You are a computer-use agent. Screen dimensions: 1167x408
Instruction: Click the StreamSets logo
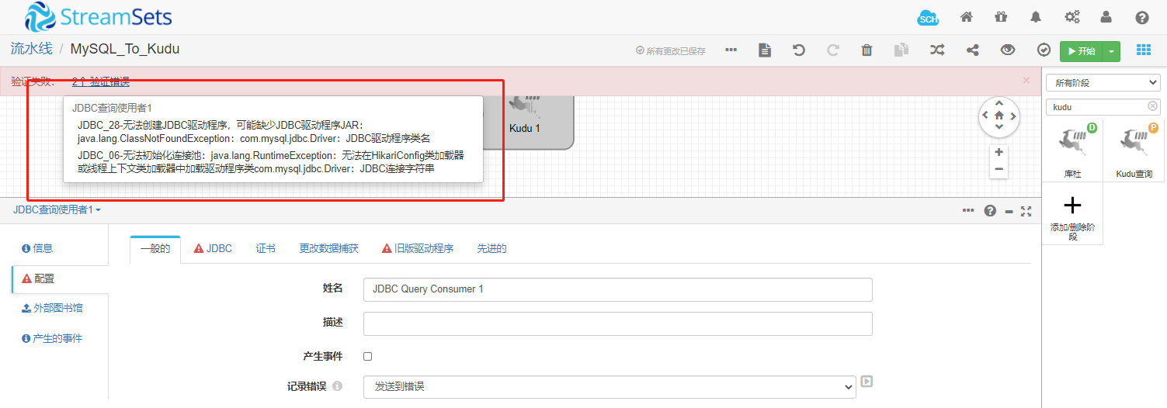[x=97, y=17]
